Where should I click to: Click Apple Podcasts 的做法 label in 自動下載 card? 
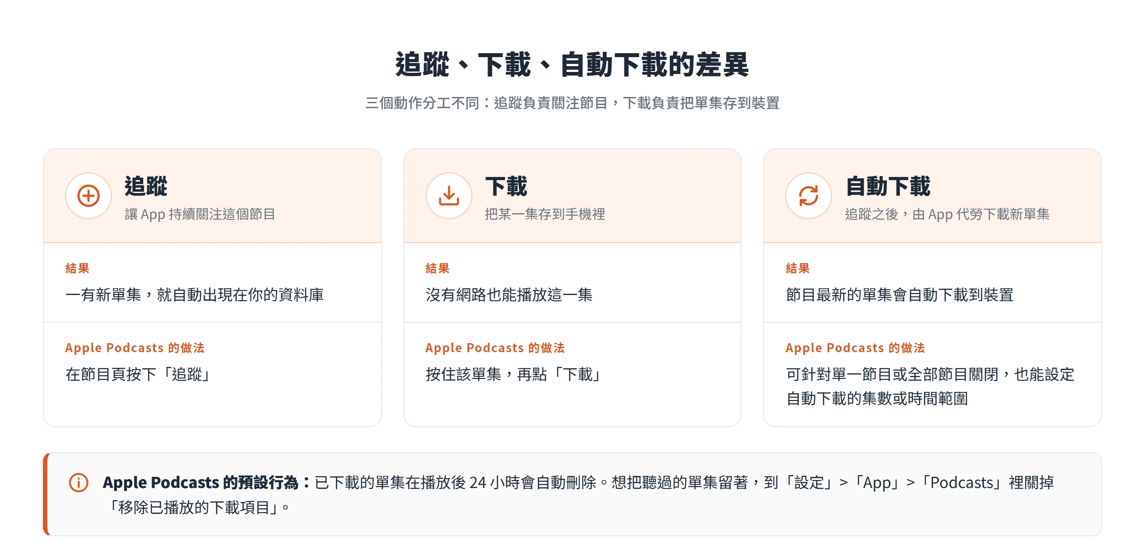click(855, 348)
